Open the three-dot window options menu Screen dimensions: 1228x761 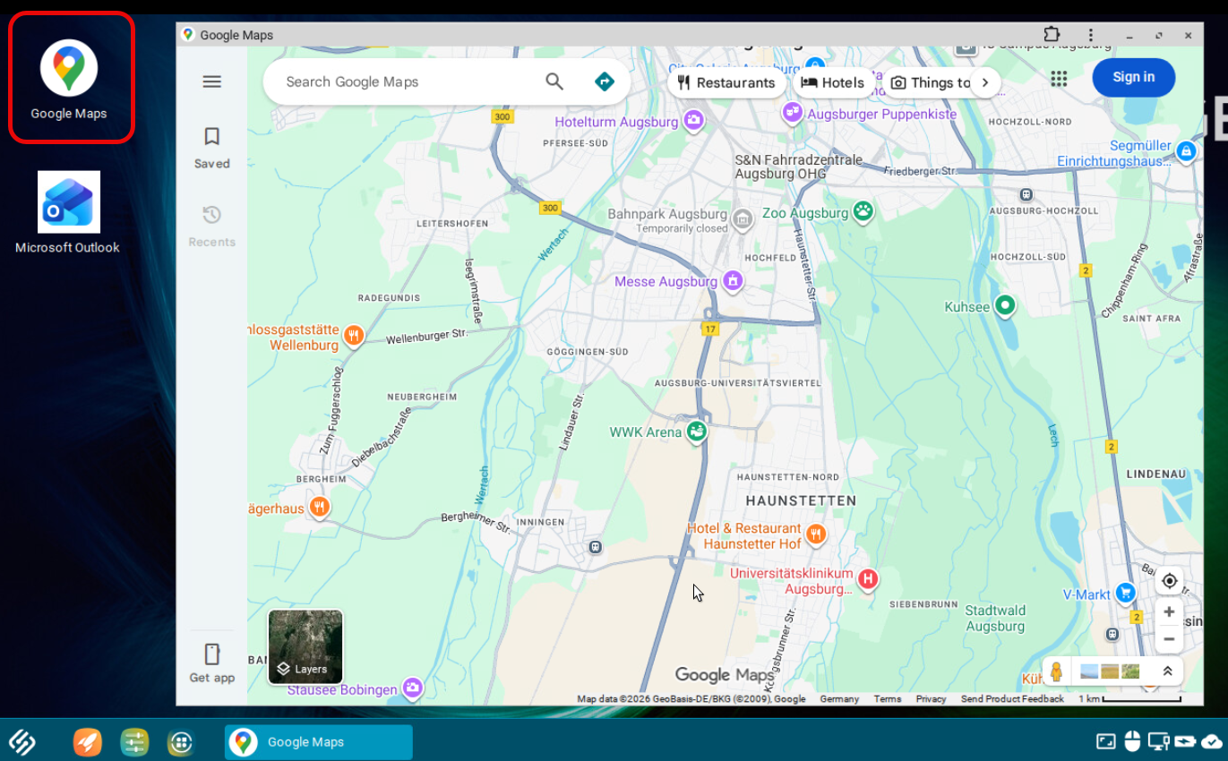point(1091,35)
